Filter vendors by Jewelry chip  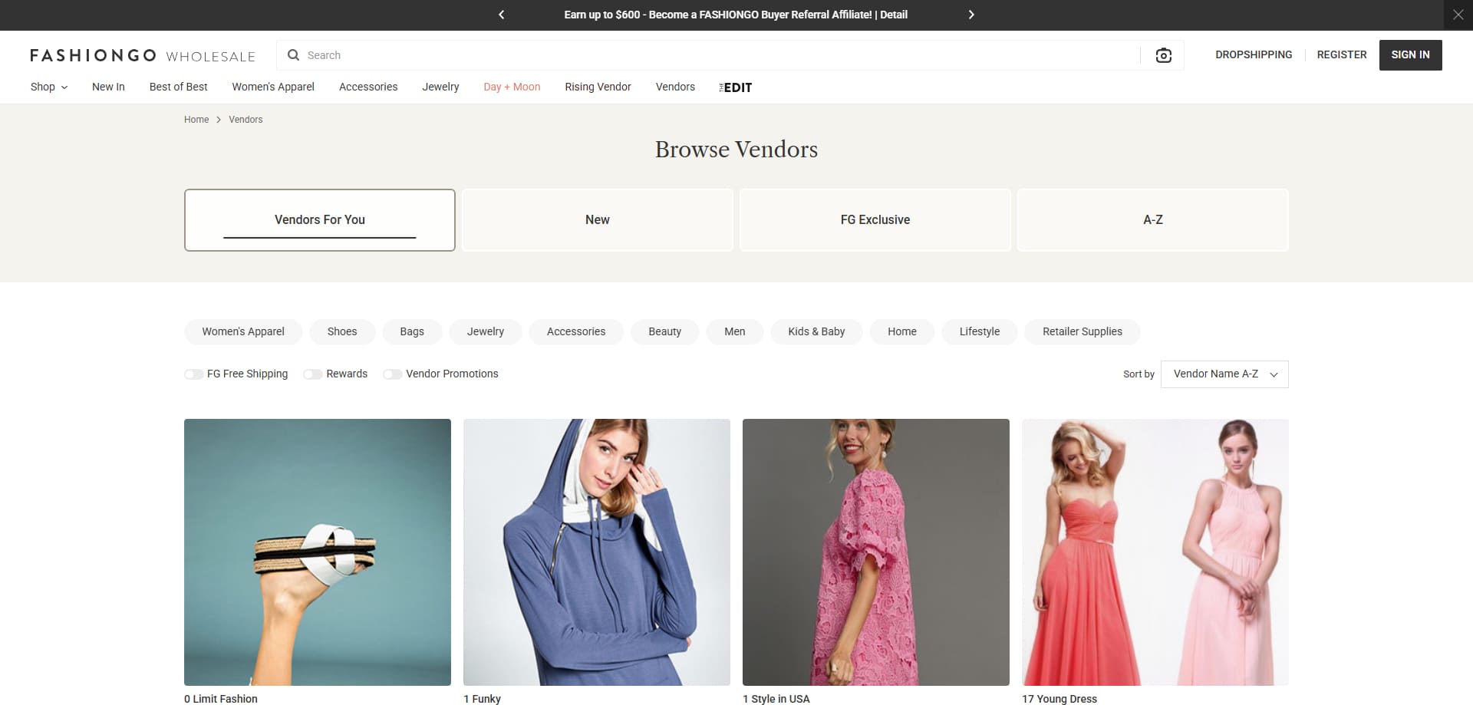(486, 331)
